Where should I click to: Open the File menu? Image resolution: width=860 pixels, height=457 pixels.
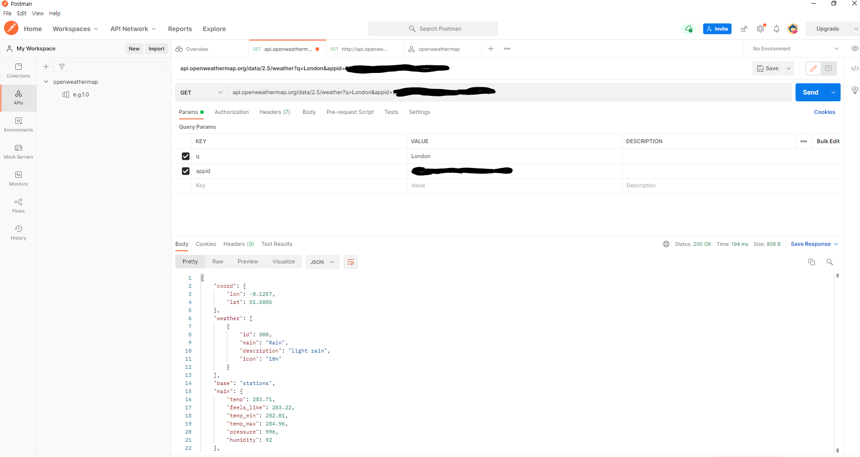[7, 14]
